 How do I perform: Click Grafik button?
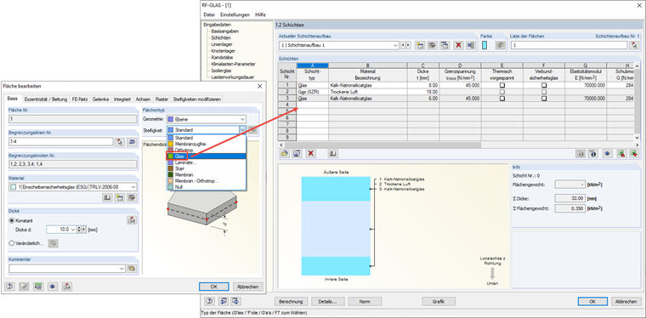(439, 302)
